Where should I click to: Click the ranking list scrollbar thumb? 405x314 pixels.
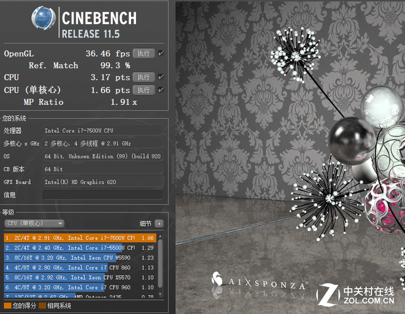[160, 263]
